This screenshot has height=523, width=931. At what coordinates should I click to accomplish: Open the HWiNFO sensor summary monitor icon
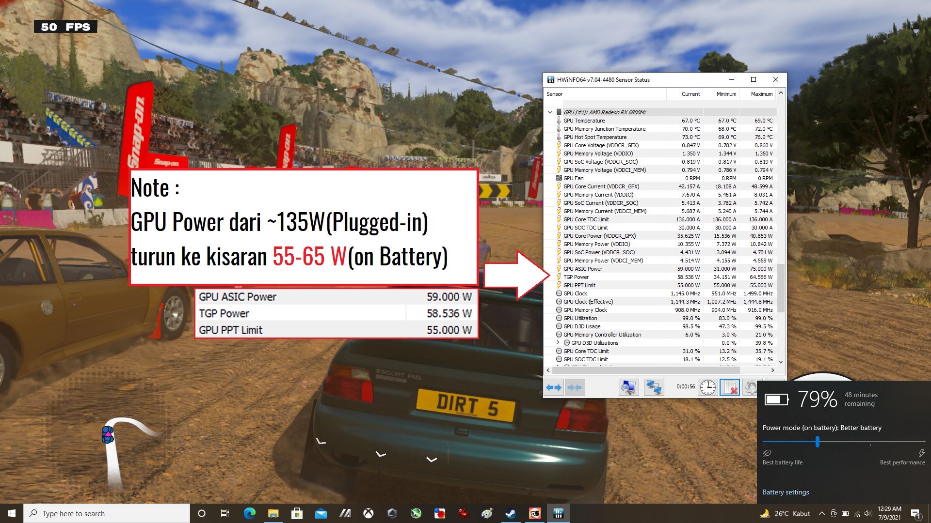[628, 387]
